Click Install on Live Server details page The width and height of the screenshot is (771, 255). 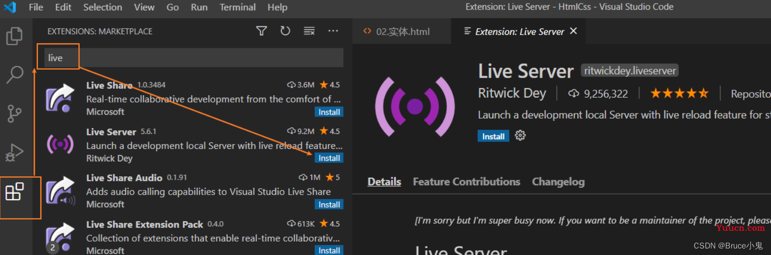point(493,136)
